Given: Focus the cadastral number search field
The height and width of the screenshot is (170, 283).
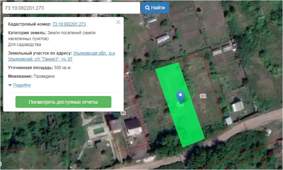Looking at the screenshot, I should [x=71, y=8].
